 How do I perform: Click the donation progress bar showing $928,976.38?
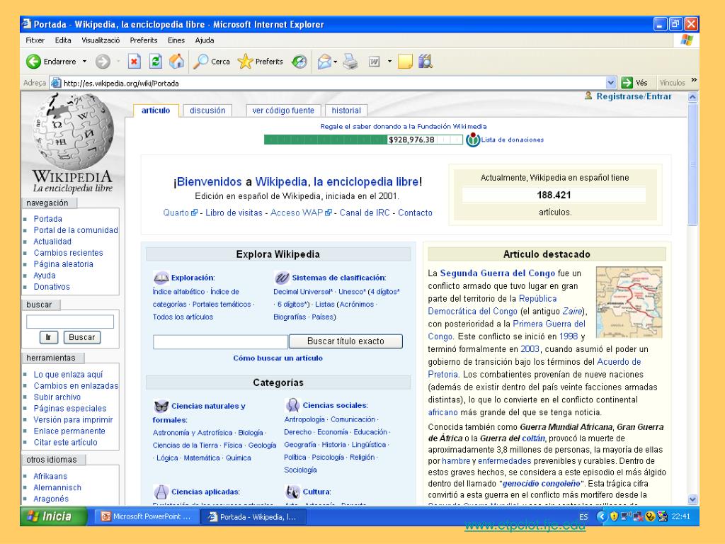tap(363, 140)
